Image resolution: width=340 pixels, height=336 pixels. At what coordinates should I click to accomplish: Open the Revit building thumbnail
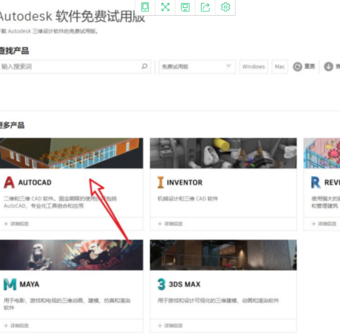[x=322, y=153]
